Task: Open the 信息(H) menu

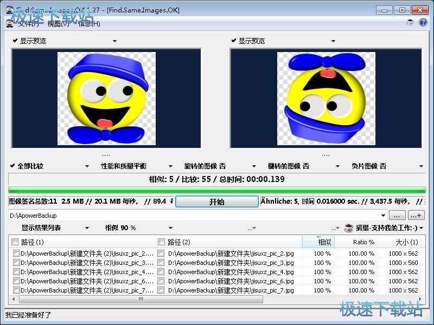Action: 89,23
